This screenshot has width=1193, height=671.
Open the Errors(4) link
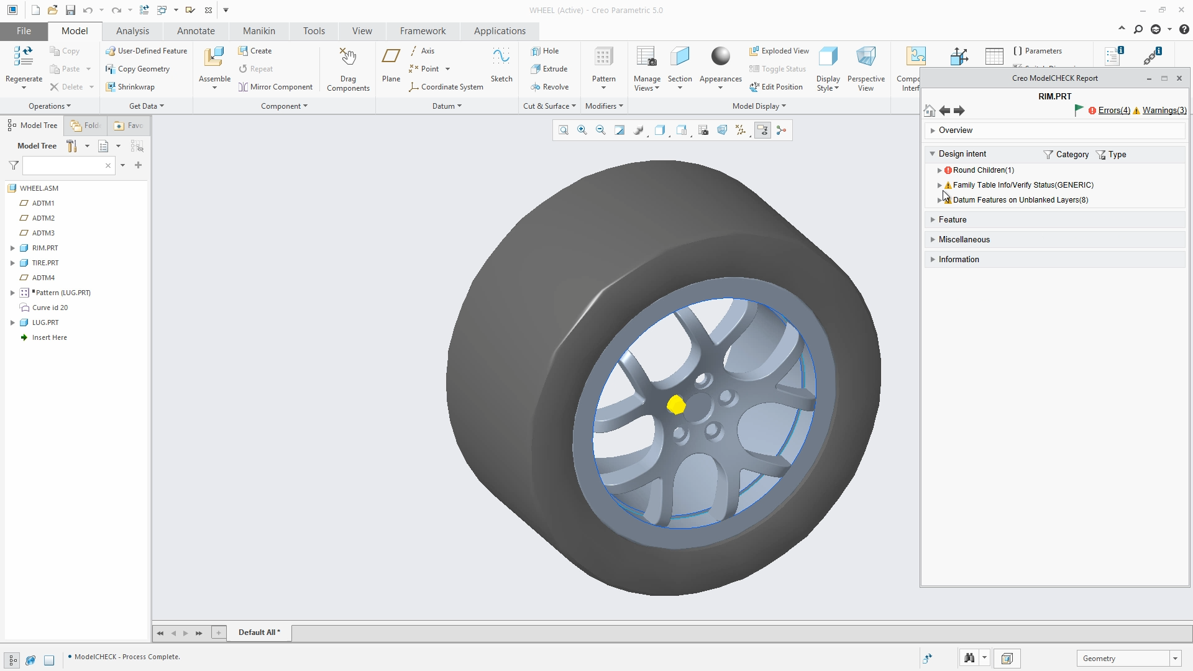coord(1114,111)
